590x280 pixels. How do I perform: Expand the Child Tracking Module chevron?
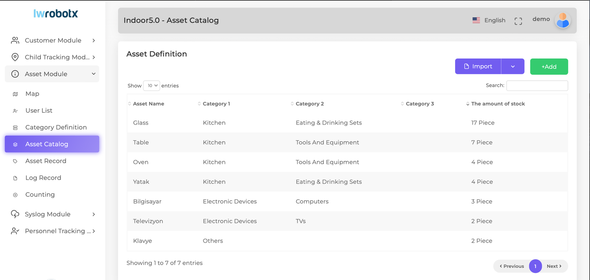click(x=94, y=57)
